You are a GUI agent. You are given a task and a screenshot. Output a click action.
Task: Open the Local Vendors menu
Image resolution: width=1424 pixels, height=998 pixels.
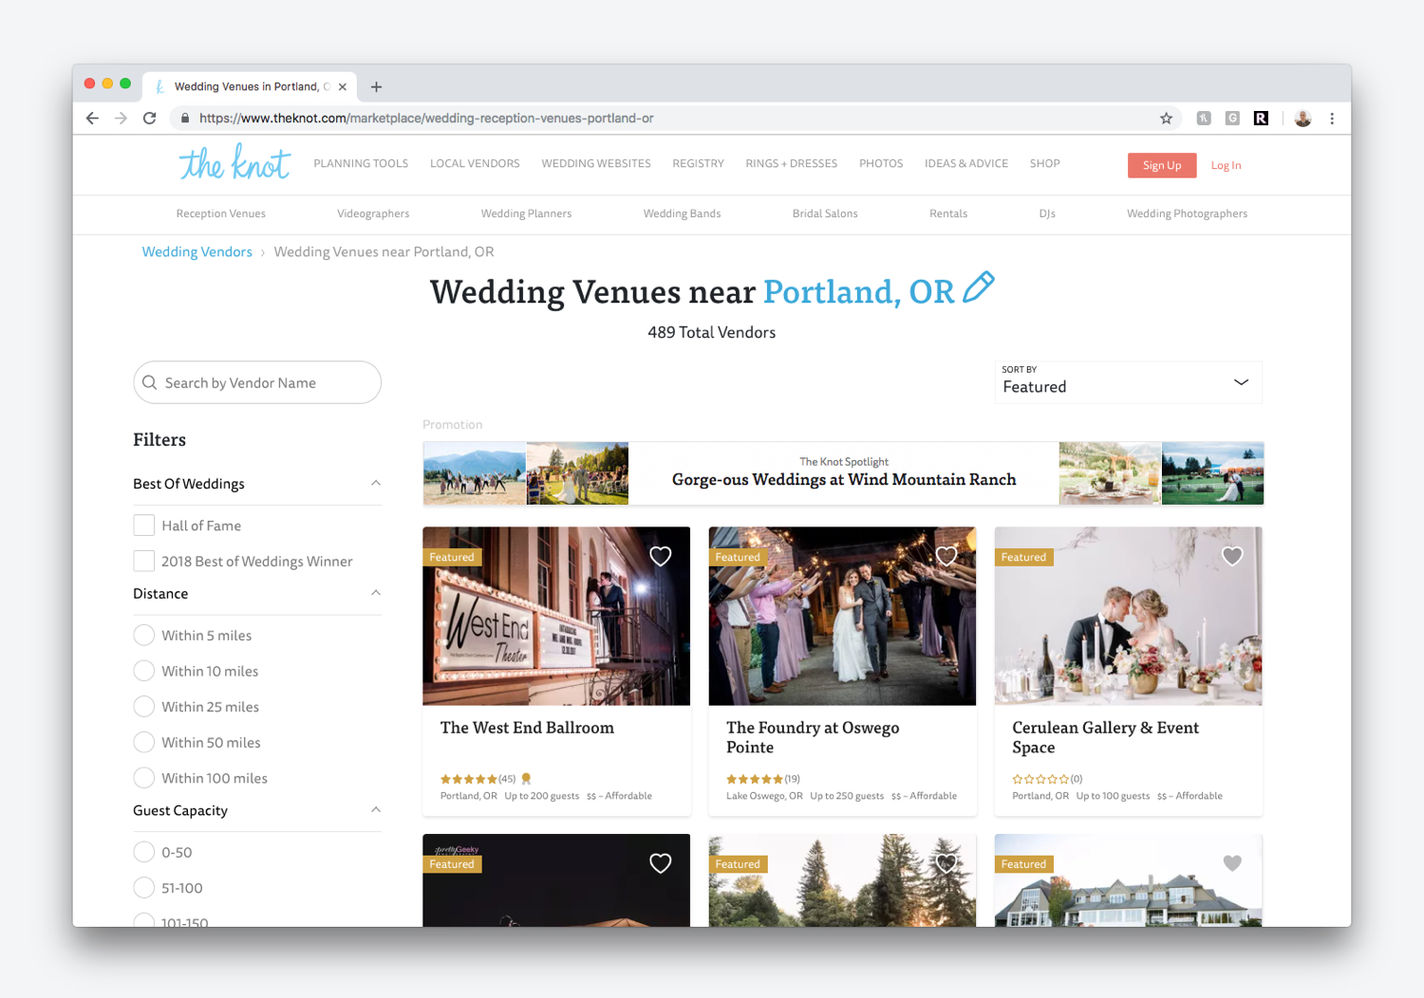click(475, 163)
